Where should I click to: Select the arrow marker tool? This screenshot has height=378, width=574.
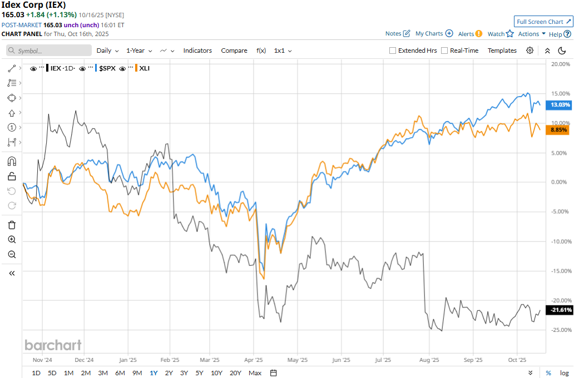[x=11, y=113]
